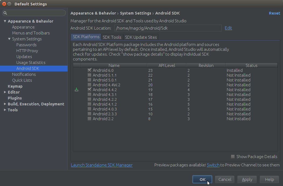Select the Android 4.1.2 row name text
The height and width of the screenshot is (186, 283).
click(x=105, y=104)
